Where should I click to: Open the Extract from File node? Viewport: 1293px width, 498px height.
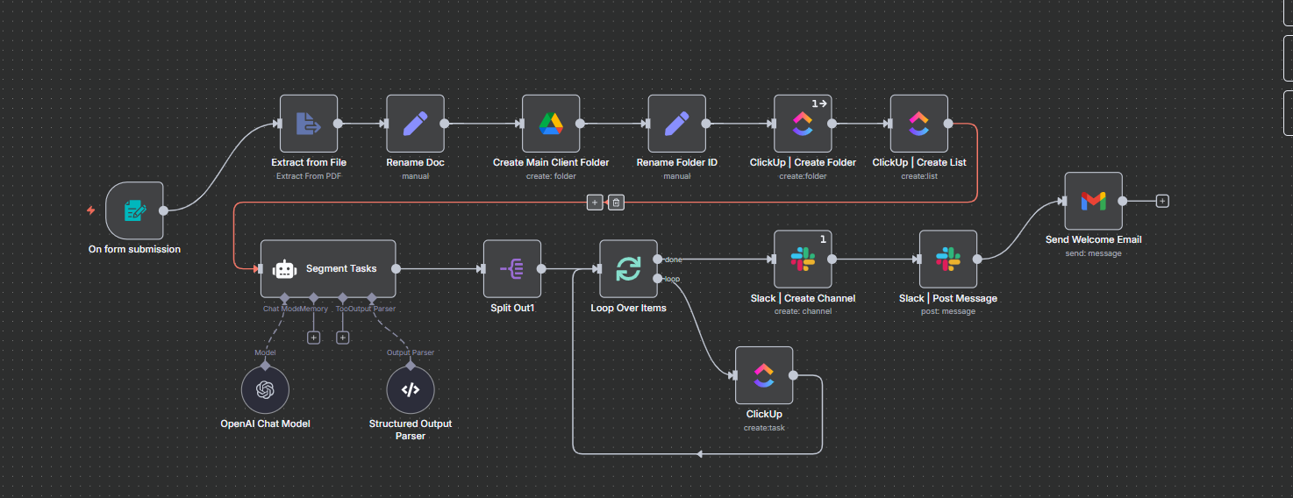point(309,124)
